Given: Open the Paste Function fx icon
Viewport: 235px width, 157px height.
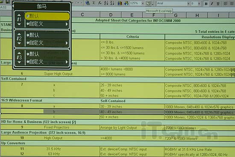Looking at the screenshot, I should point(100,3).
